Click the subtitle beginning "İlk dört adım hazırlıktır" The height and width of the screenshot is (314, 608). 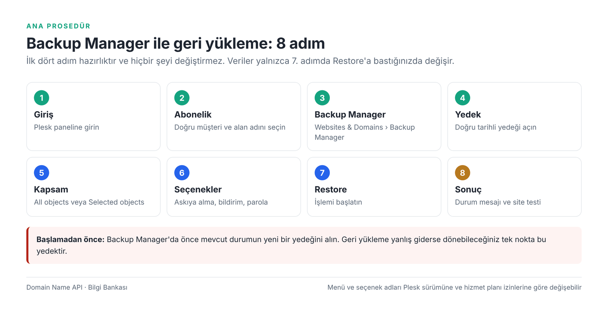240,61
